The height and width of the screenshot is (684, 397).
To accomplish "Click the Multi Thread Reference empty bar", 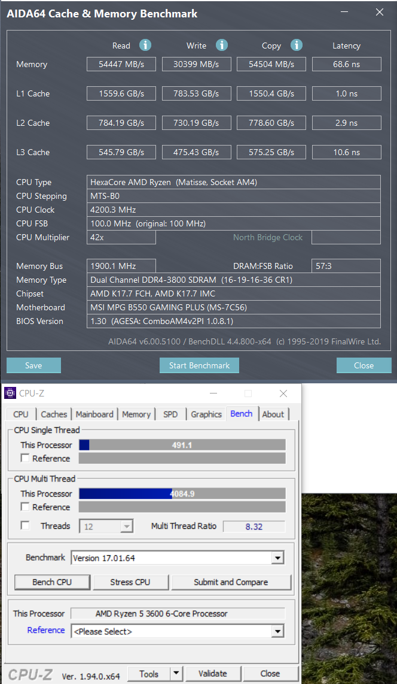I will pos(182,507).
